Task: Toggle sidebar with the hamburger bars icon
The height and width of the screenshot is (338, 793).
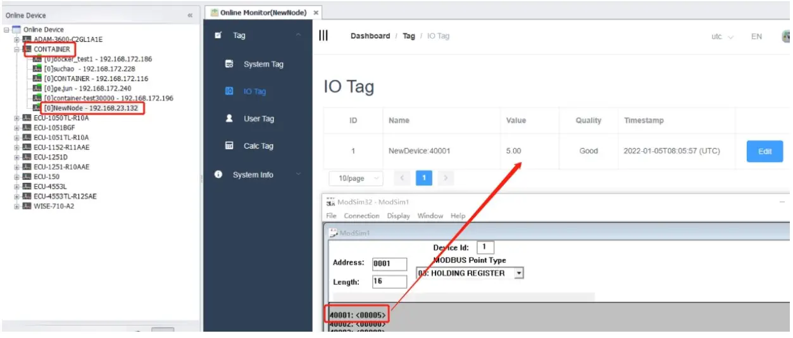Action: [x=323, y=35]
